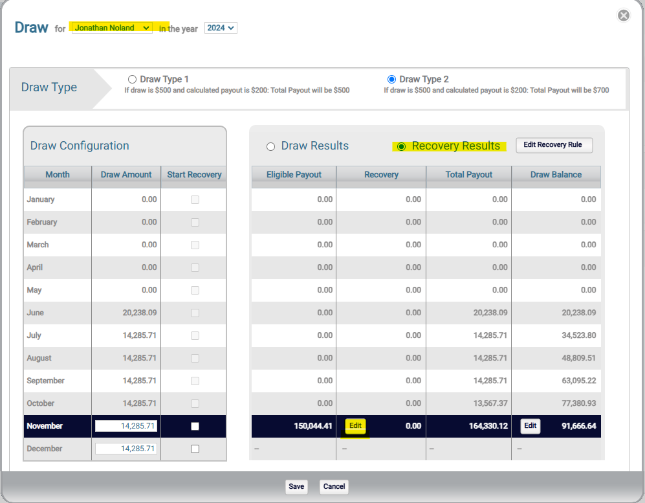The height and width of the screenshot is (503, 645).
Task: Enable Start Recovery checkbox for November
Action: (195, 426)
